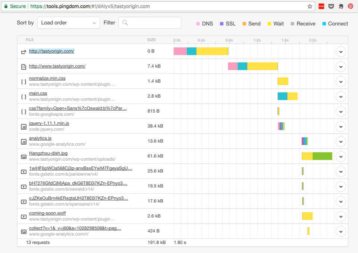Screen dimensions: 358x253
Task: Click the CSS icon for Google Fonts css?family
Action: [x=23, y=112]
